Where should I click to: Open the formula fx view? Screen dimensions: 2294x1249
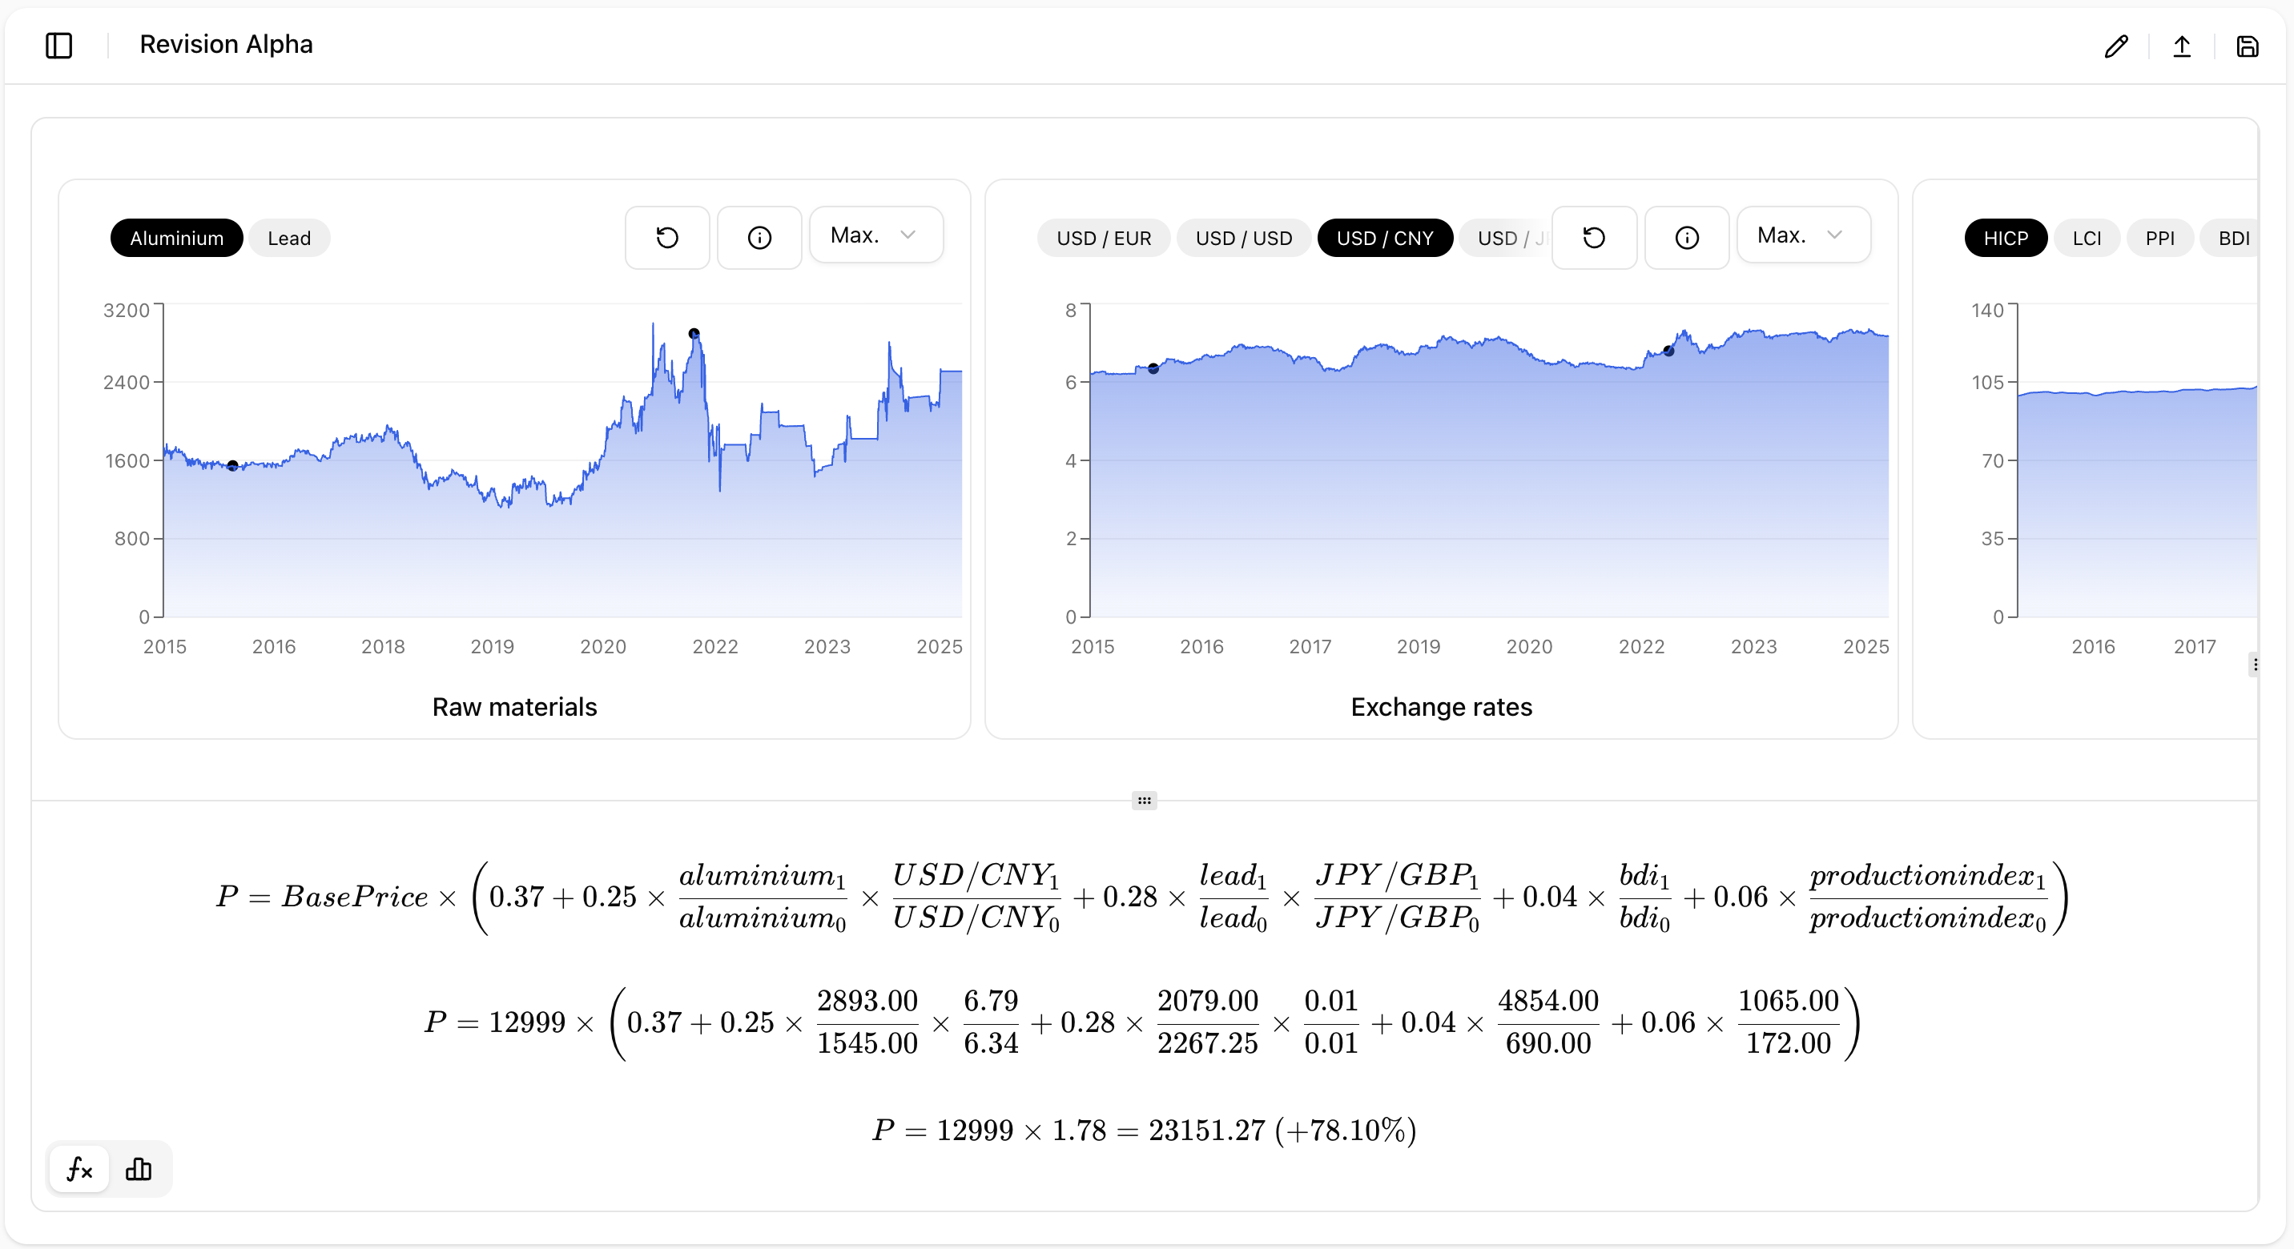click(78, 1169)
